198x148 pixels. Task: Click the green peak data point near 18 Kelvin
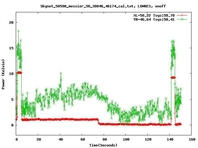point(19,31)
